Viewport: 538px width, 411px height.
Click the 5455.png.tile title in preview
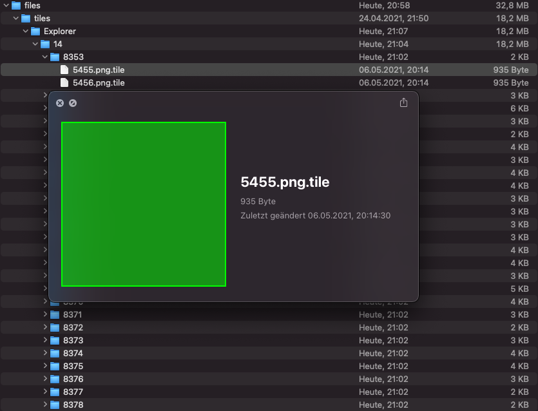click(285, 182)
